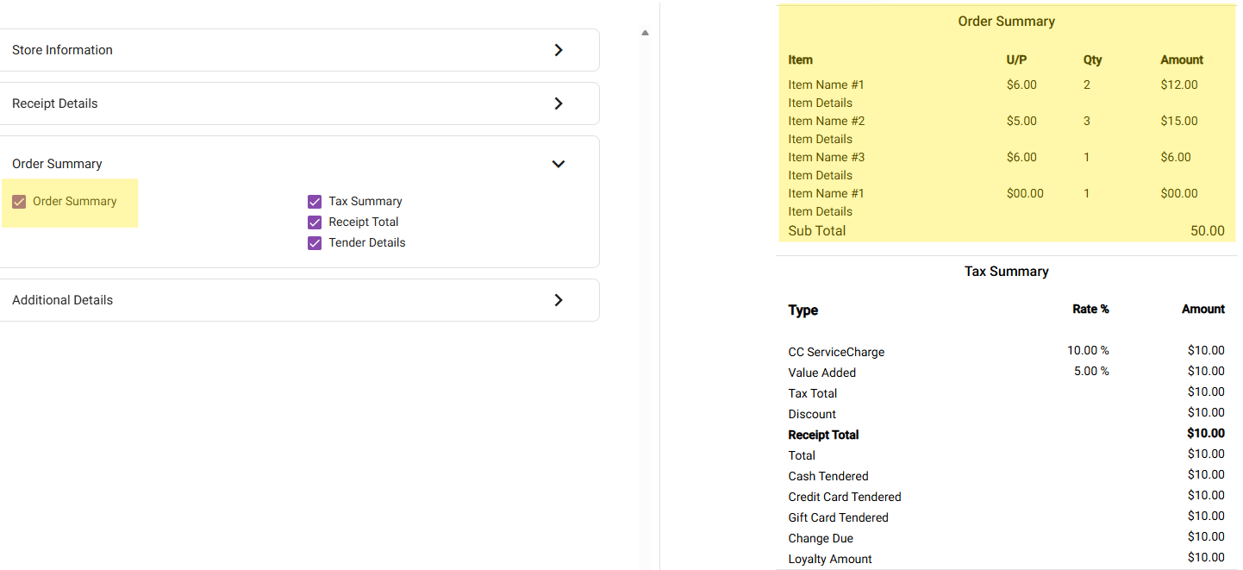Expand the Receipt Details section title
1243x570 pixels.
click(55, 103)
